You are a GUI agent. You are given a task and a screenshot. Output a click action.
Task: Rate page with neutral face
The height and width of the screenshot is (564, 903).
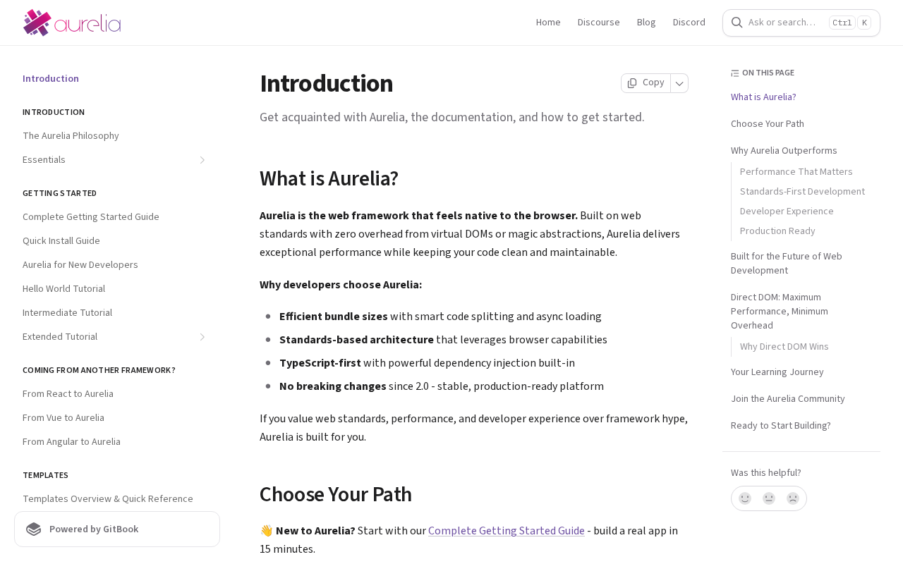pos(769,498)
